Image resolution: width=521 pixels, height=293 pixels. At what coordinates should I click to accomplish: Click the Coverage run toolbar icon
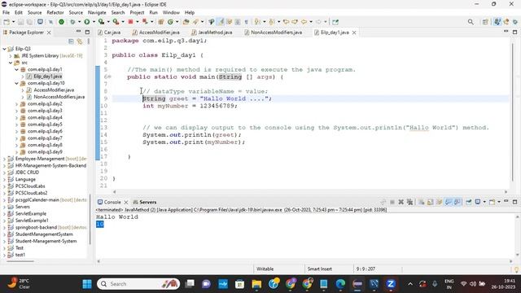(101, 22)
